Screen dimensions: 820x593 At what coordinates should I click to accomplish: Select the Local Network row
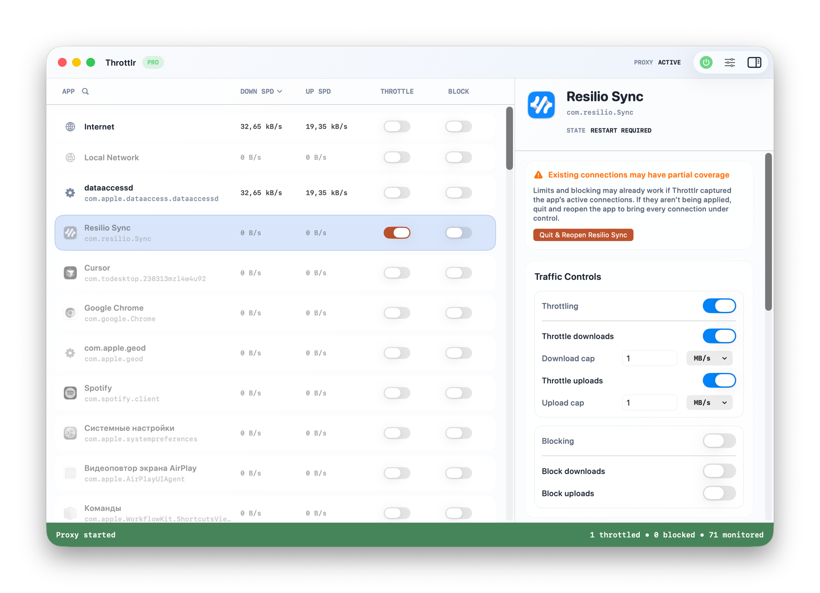275,157
